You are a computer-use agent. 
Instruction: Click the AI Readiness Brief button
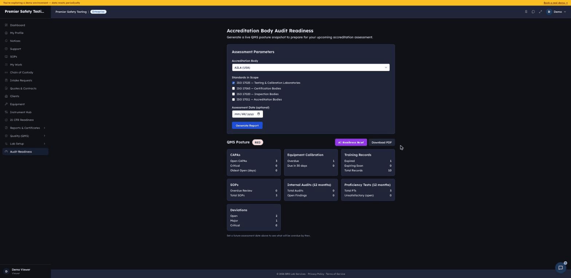click(351, 142)
